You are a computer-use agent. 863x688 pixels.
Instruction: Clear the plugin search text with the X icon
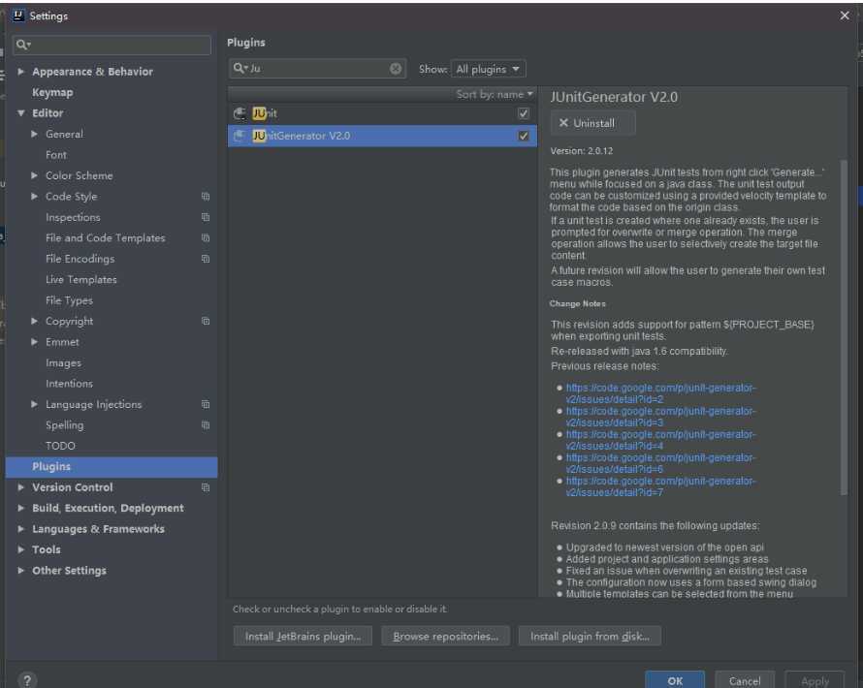coord(396,68)
